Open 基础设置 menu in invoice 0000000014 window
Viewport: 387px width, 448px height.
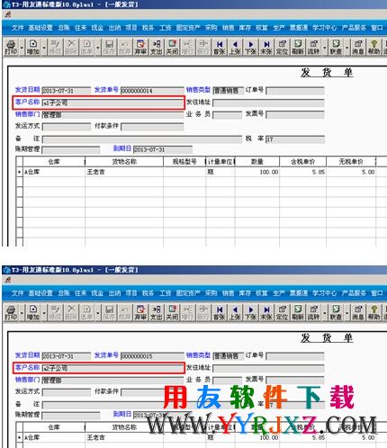click(x=40, y=28)
